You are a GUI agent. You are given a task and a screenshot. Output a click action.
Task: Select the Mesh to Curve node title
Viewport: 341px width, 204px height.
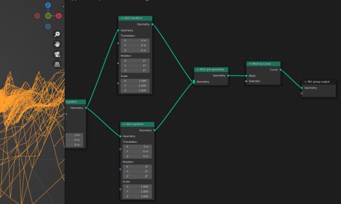coord(261,63)
